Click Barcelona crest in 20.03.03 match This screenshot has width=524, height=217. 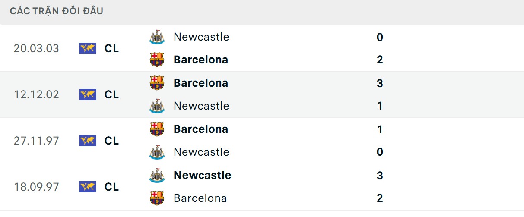coord(157,60)
